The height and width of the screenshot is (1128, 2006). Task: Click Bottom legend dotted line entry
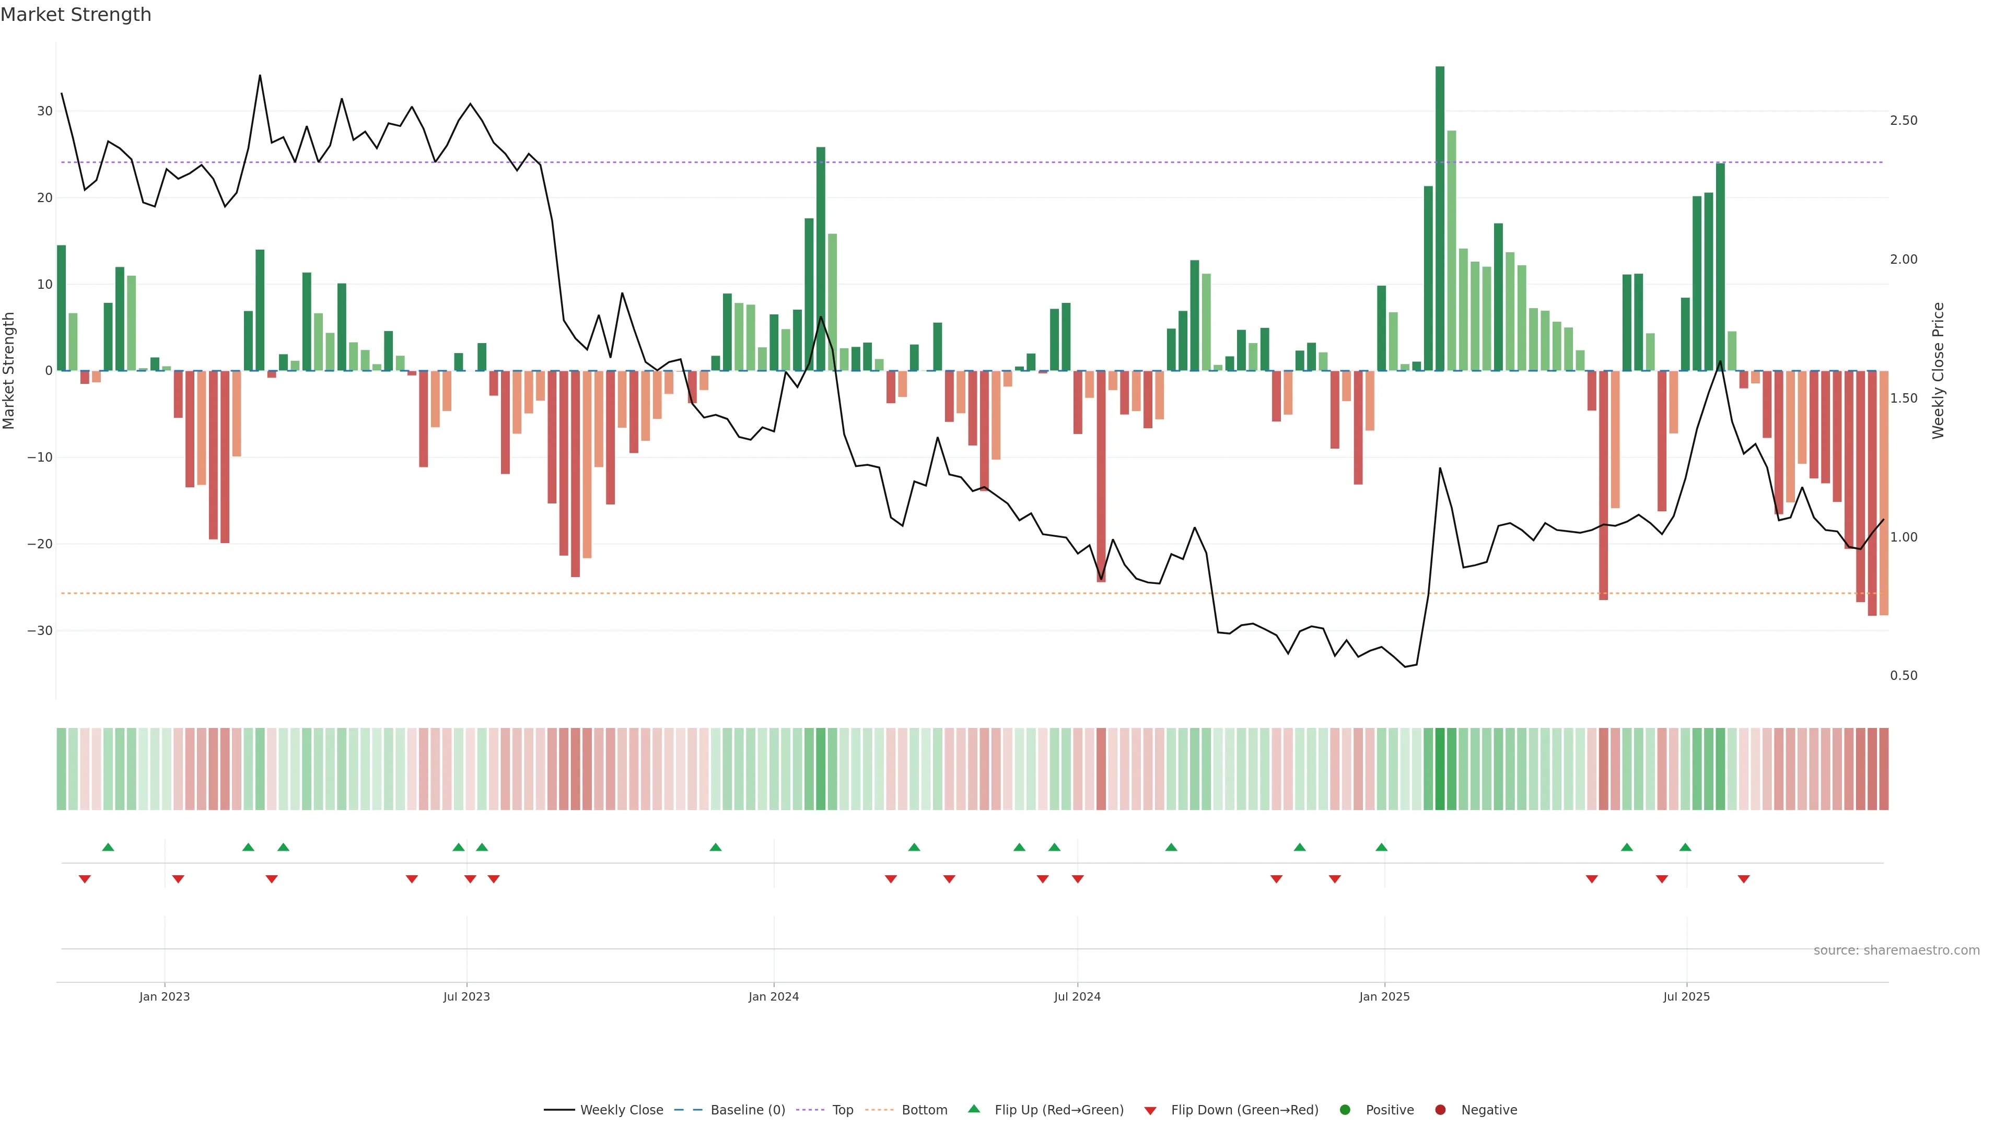coord(879,1110)
